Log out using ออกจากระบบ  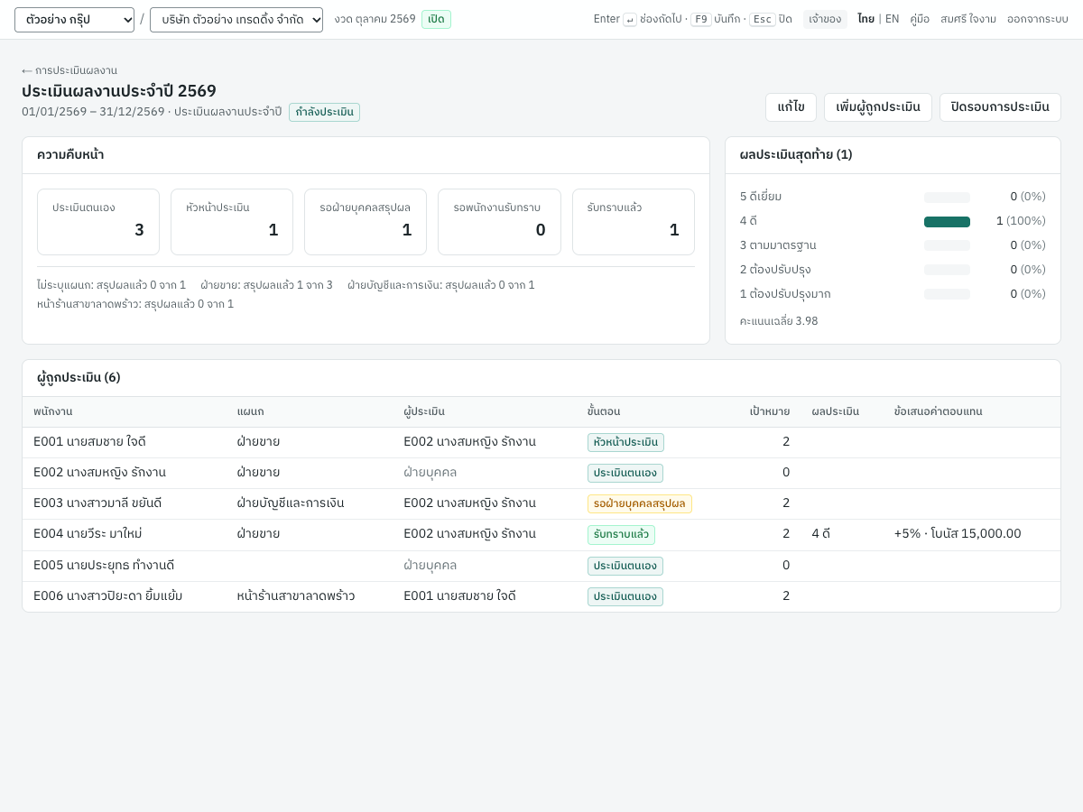(x=1038, y=19)
